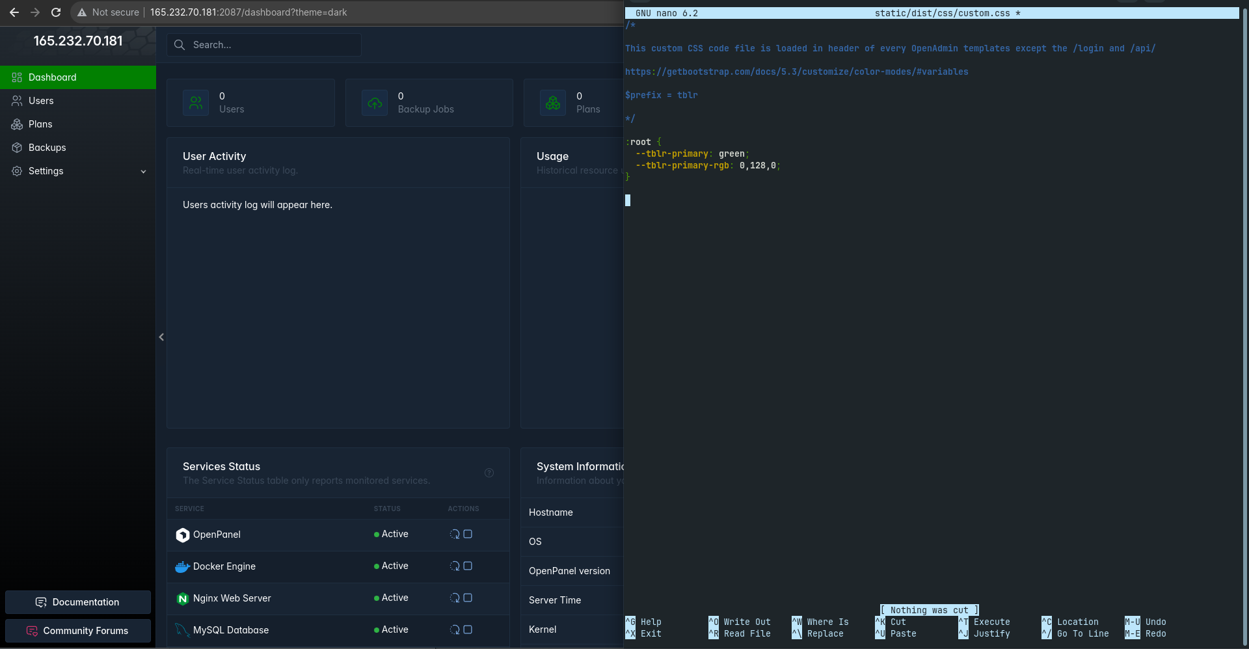The height and width of the screenshot is (649, 1249).
Task: Click the STATUS column header
Action: coord(387,509)
